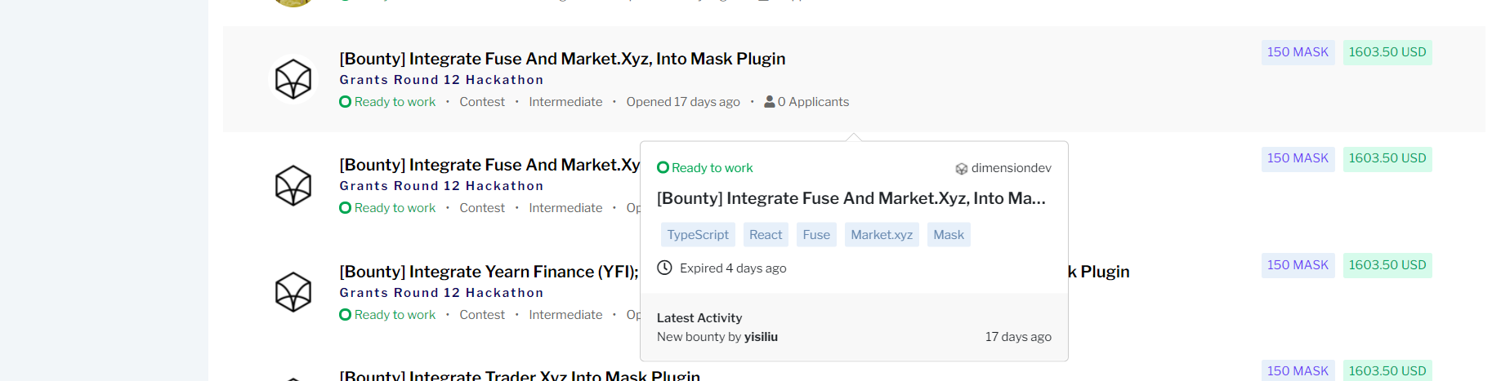Click 0 Applicants text

coord(813,102)
